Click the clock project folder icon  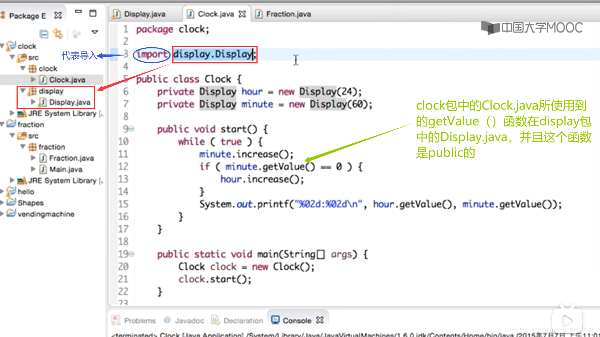coord(11,46)
